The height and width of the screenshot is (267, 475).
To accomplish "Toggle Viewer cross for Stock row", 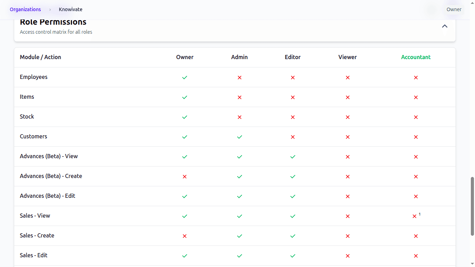I will tap(348, 117).
